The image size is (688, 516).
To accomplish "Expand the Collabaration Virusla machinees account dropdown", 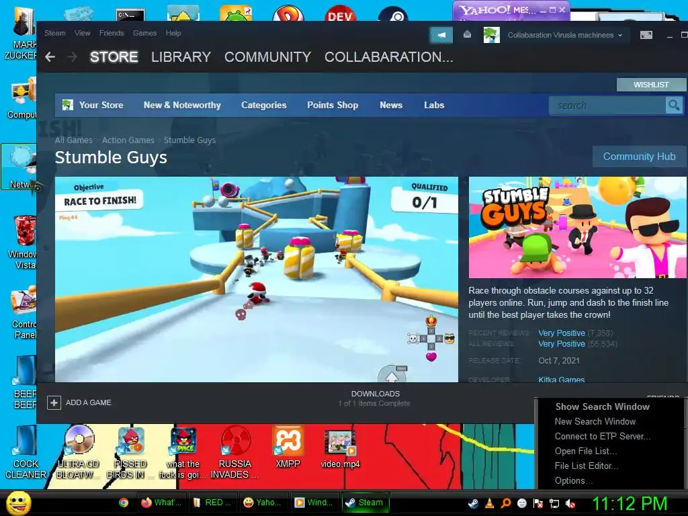I will [x=564, y=35].
